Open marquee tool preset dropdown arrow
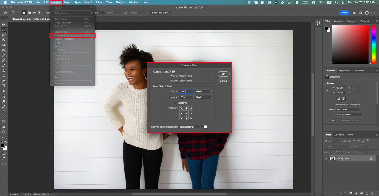 [18, 13]
